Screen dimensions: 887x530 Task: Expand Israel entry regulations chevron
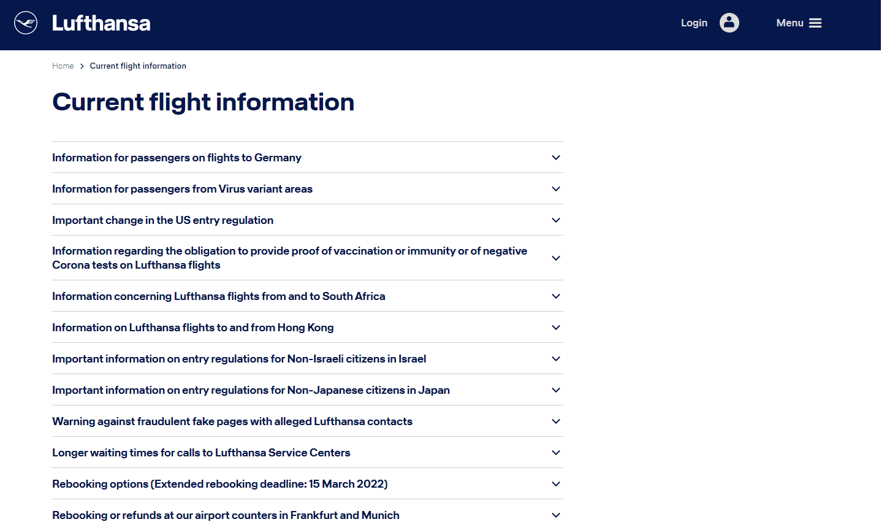coord(556,359)
